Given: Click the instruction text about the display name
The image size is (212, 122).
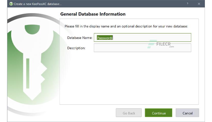Looking at the screenshot, I should [126, 26].
